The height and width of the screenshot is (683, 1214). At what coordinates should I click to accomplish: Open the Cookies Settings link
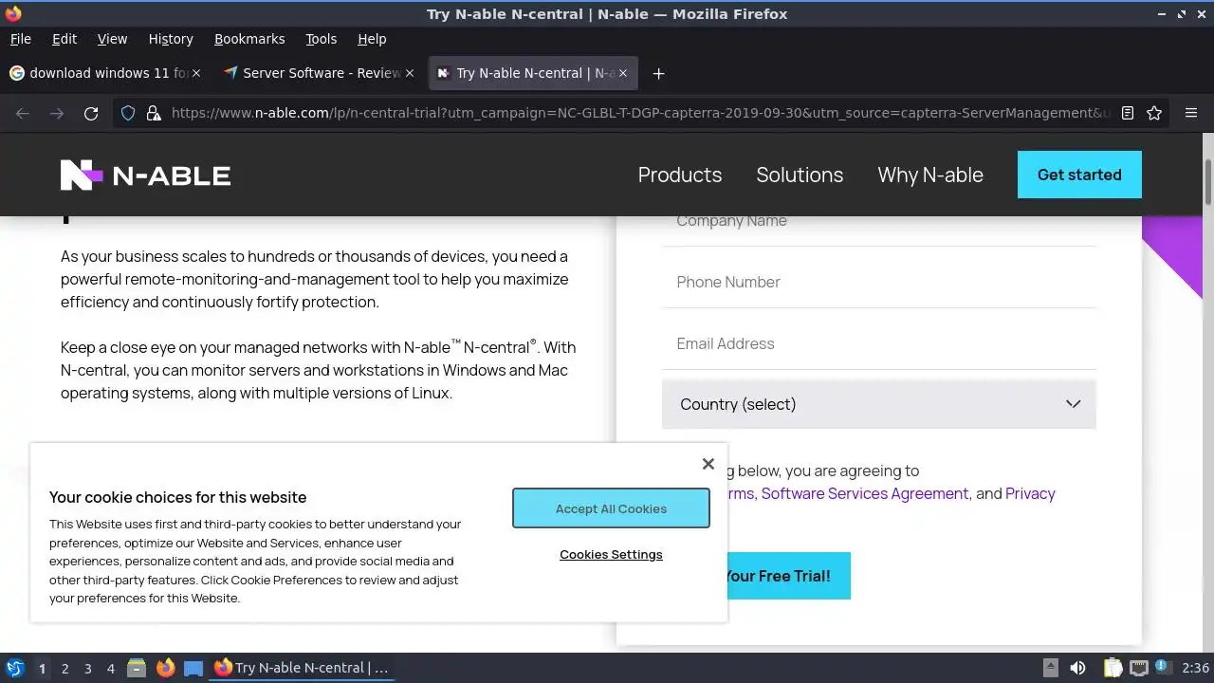(x=611, y=554)
